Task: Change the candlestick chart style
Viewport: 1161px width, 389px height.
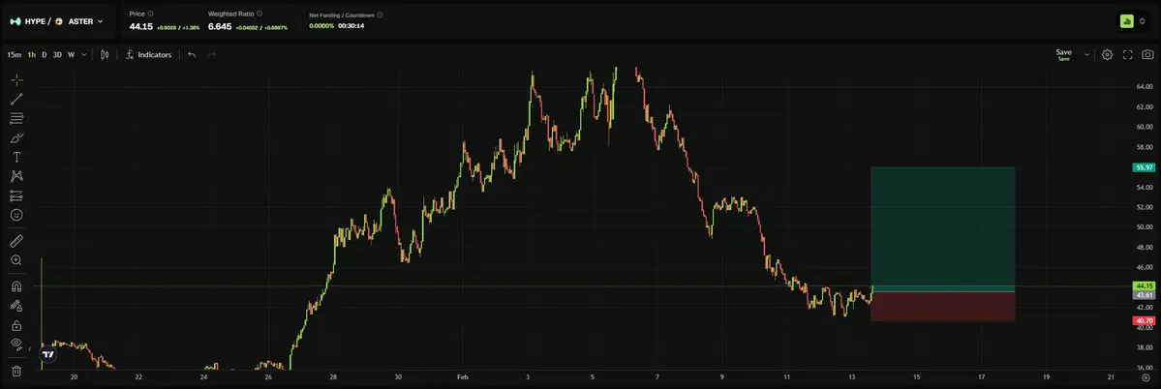Action: point(105,55)
